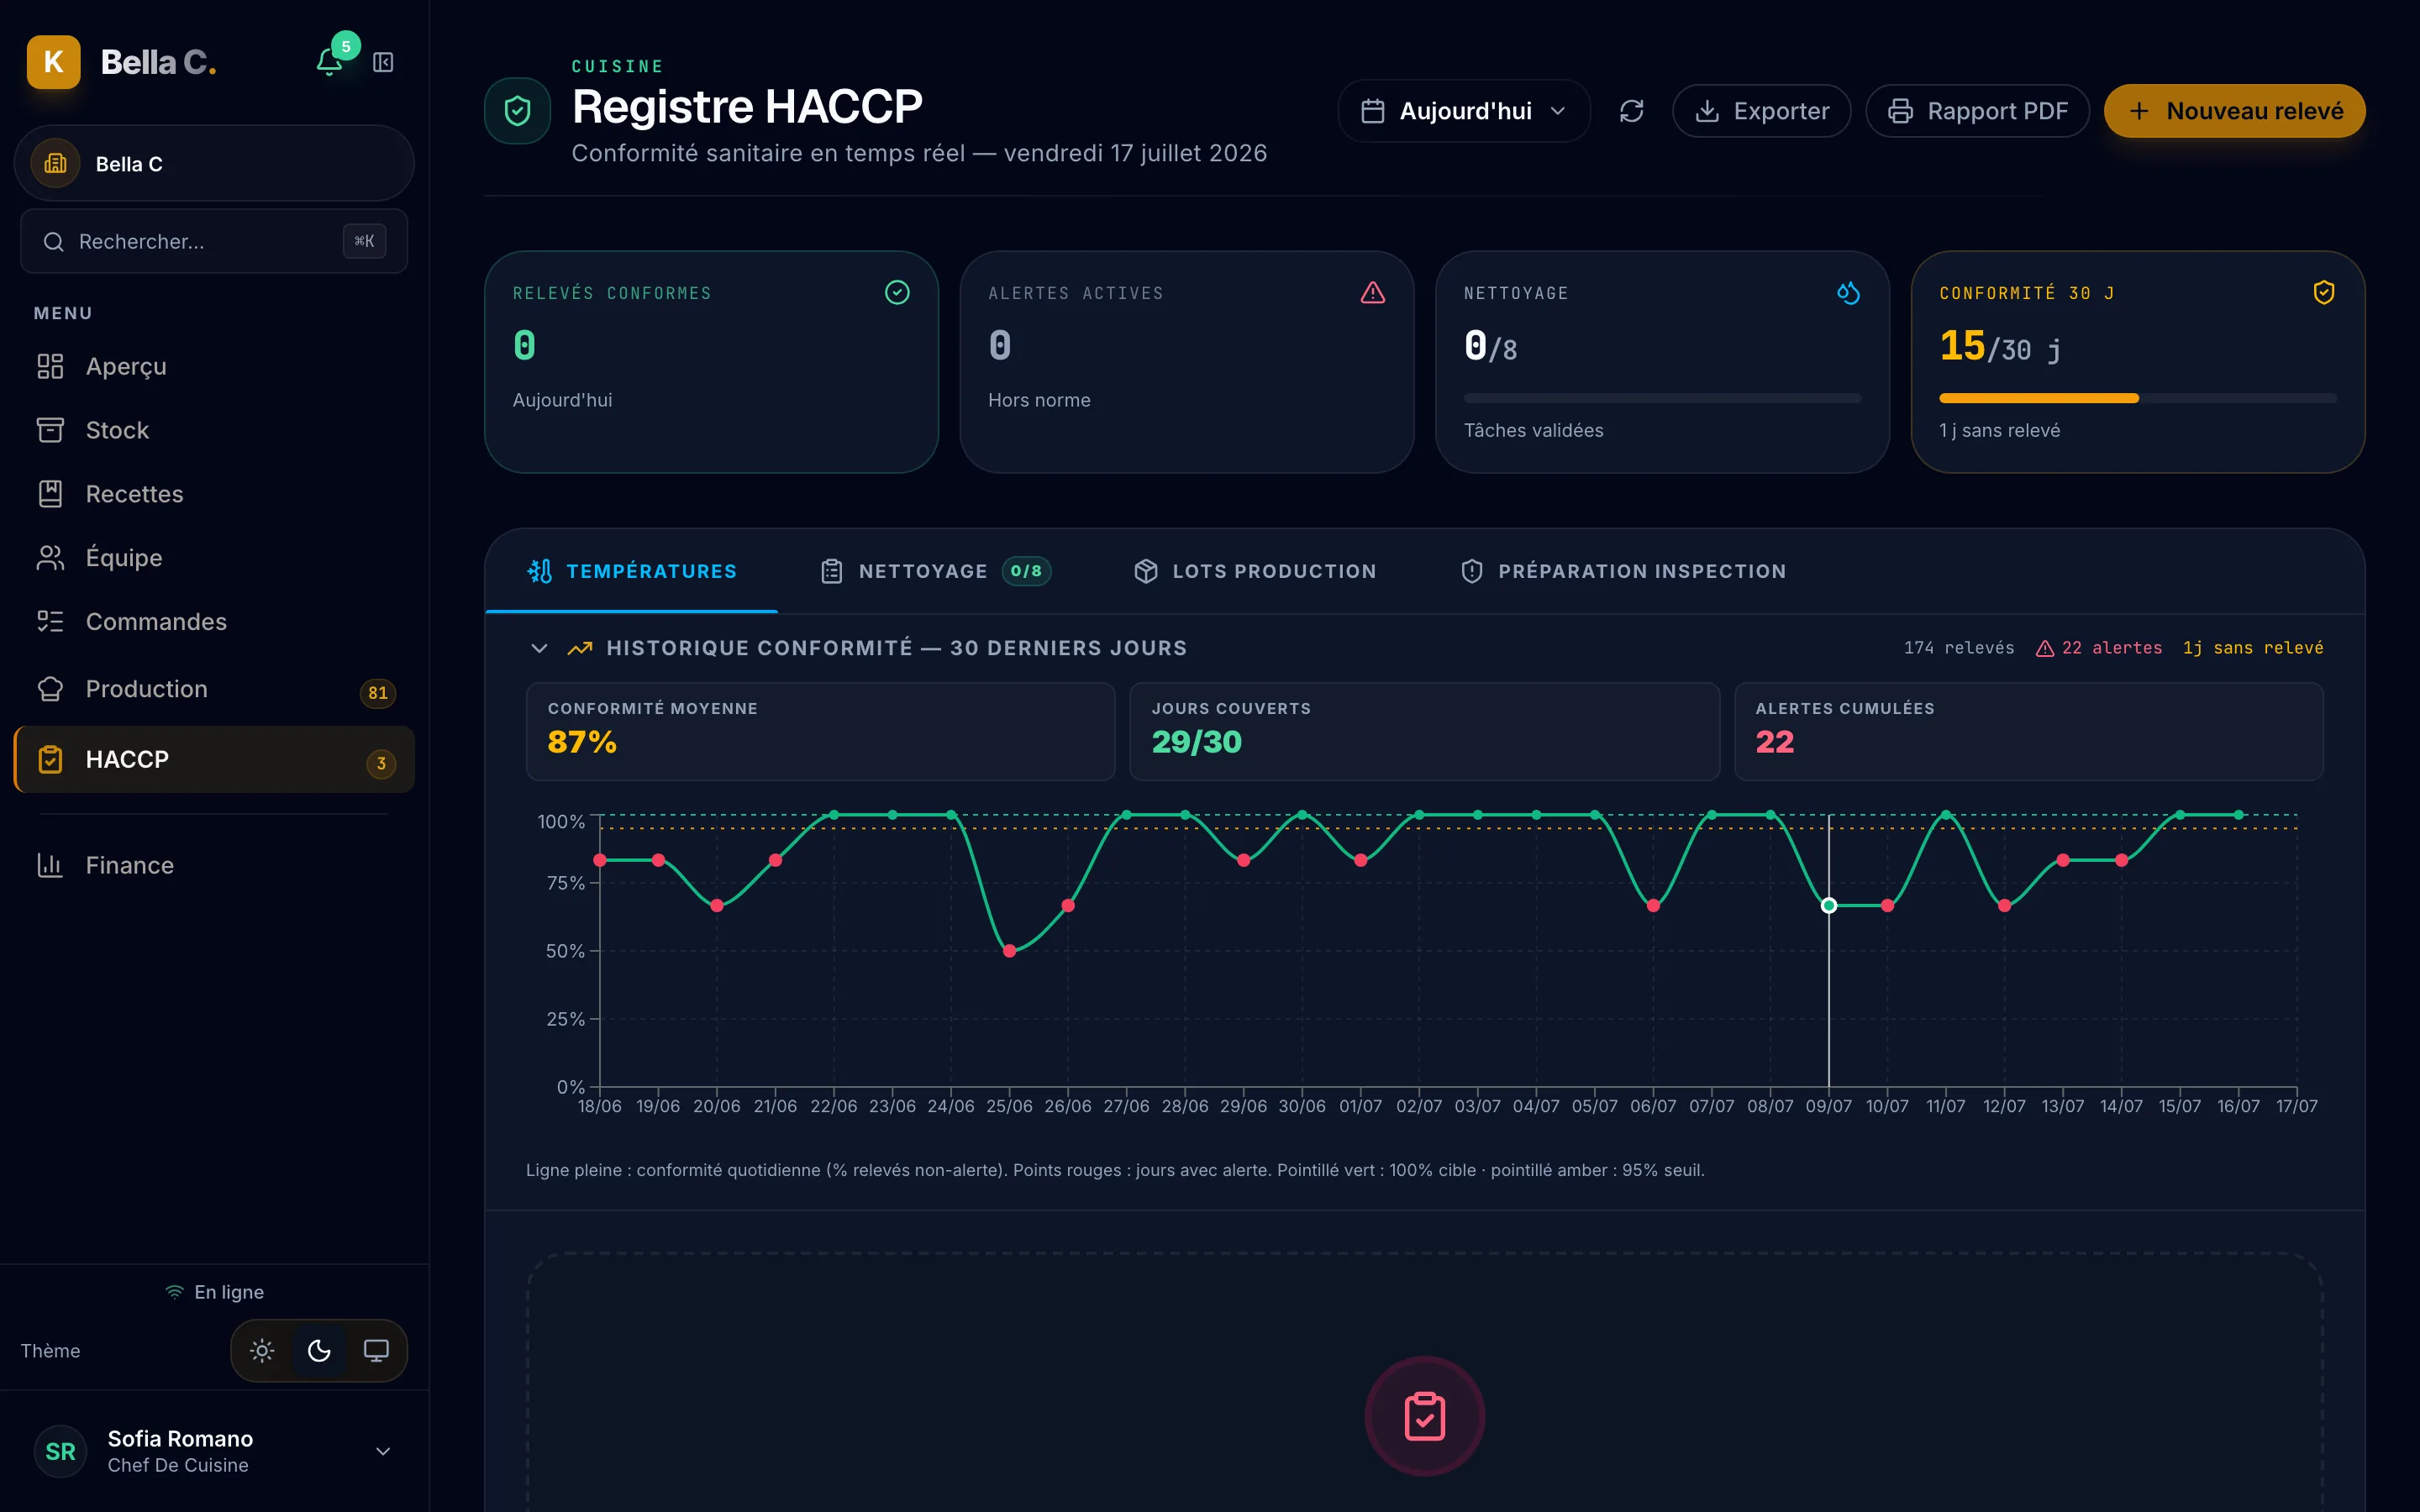Click the highlighted 09/07 chart point
The height and width of the screenshot is (1512, 2420).
[x=1829, y=906]
